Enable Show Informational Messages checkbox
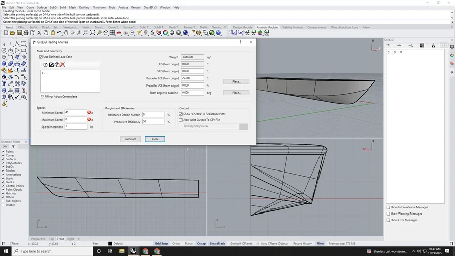455x256 pixels. point(388,207)
